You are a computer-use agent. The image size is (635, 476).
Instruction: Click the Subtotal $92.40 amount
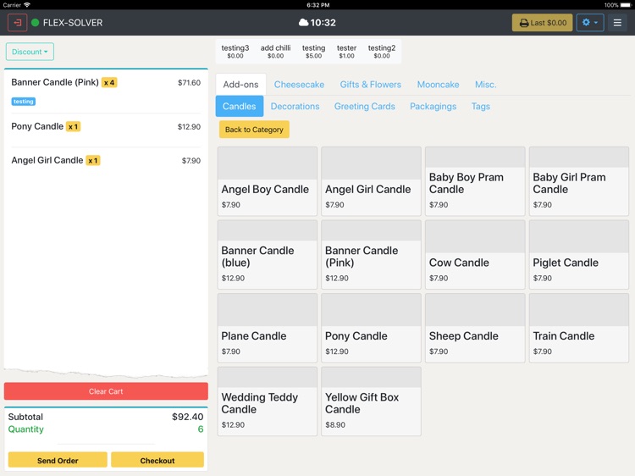point(187,417)
